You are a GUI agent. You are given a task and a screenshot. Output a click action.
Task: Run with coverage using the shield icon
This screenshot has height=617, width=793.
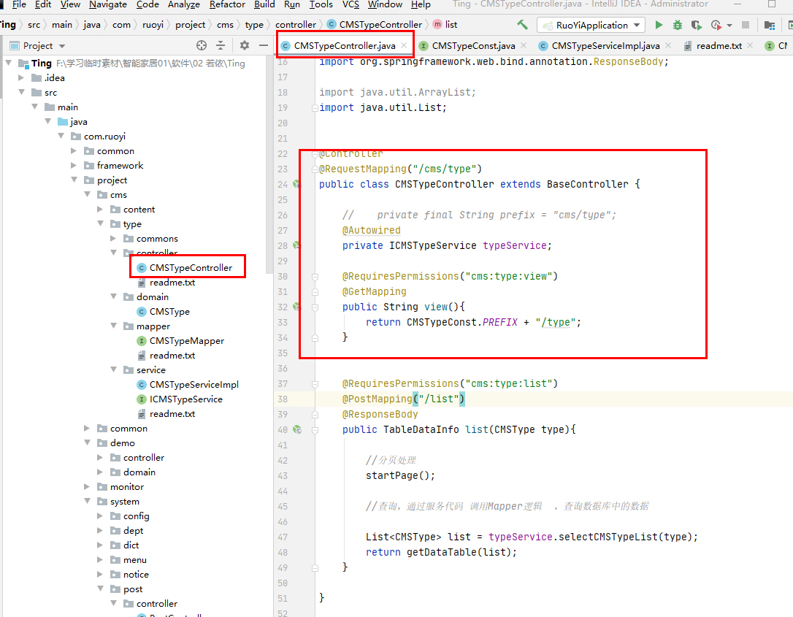pyautogui.click(x=697, y=25)
